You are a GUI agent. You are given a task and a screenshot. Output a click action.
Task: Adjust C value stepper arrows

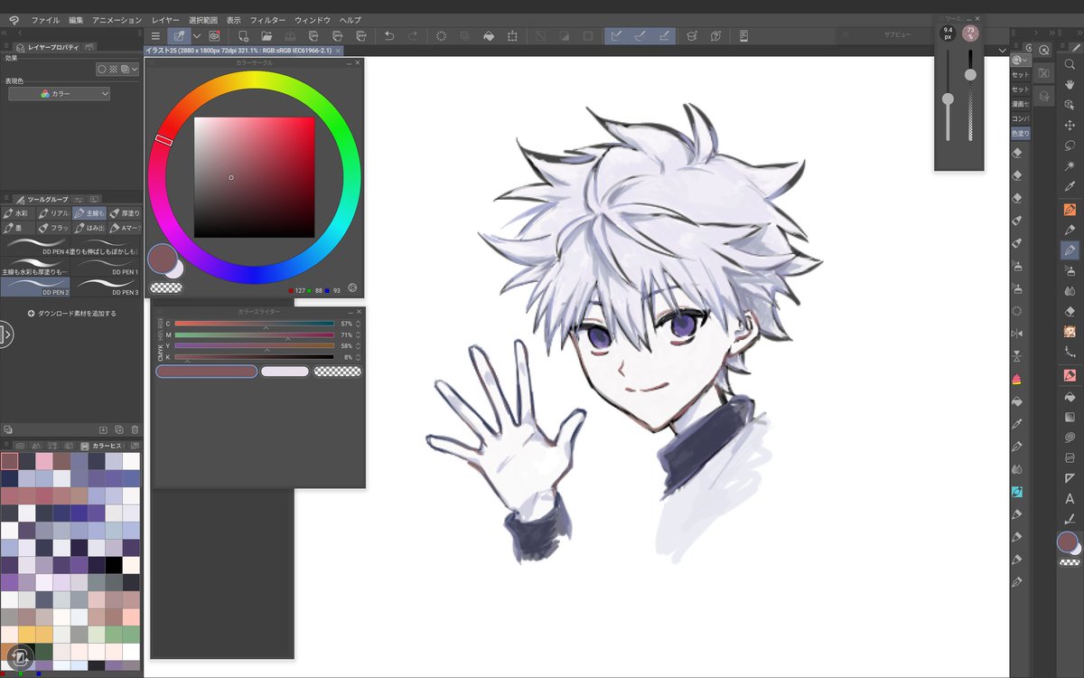(x=359, y=323)
